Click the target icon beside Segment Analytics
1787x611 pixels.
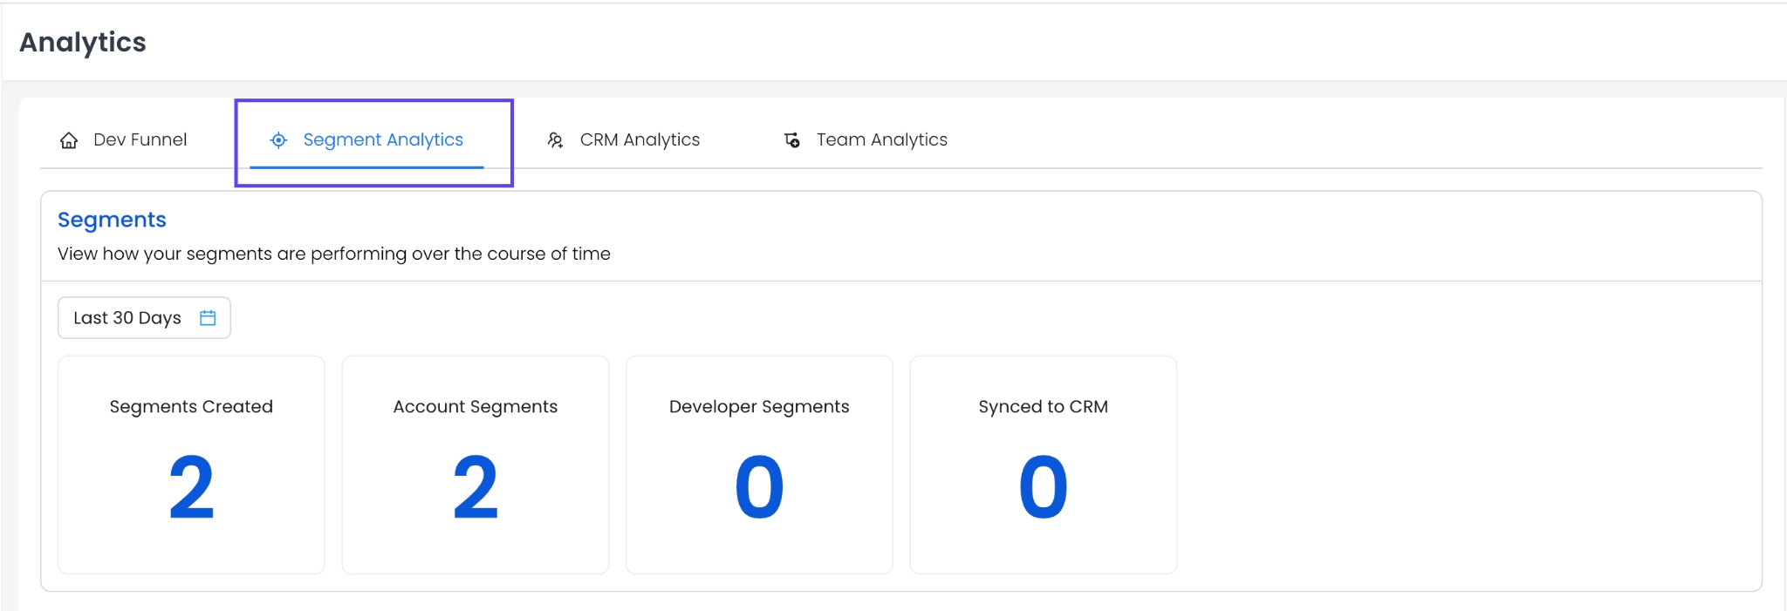(278, 140)
